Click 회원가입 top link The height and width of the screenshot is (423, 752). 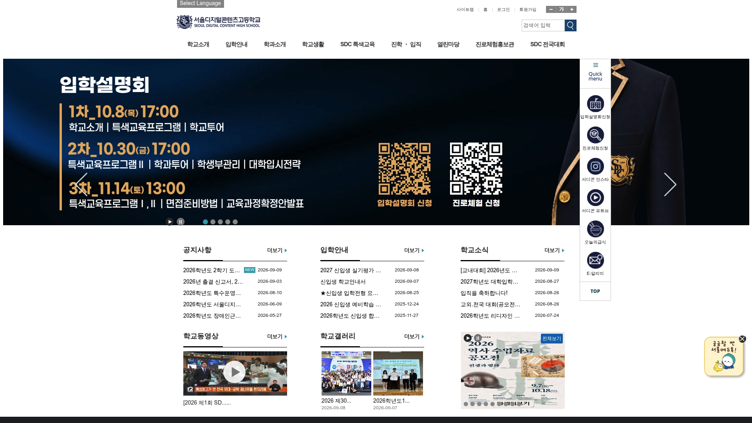[528, 9]
